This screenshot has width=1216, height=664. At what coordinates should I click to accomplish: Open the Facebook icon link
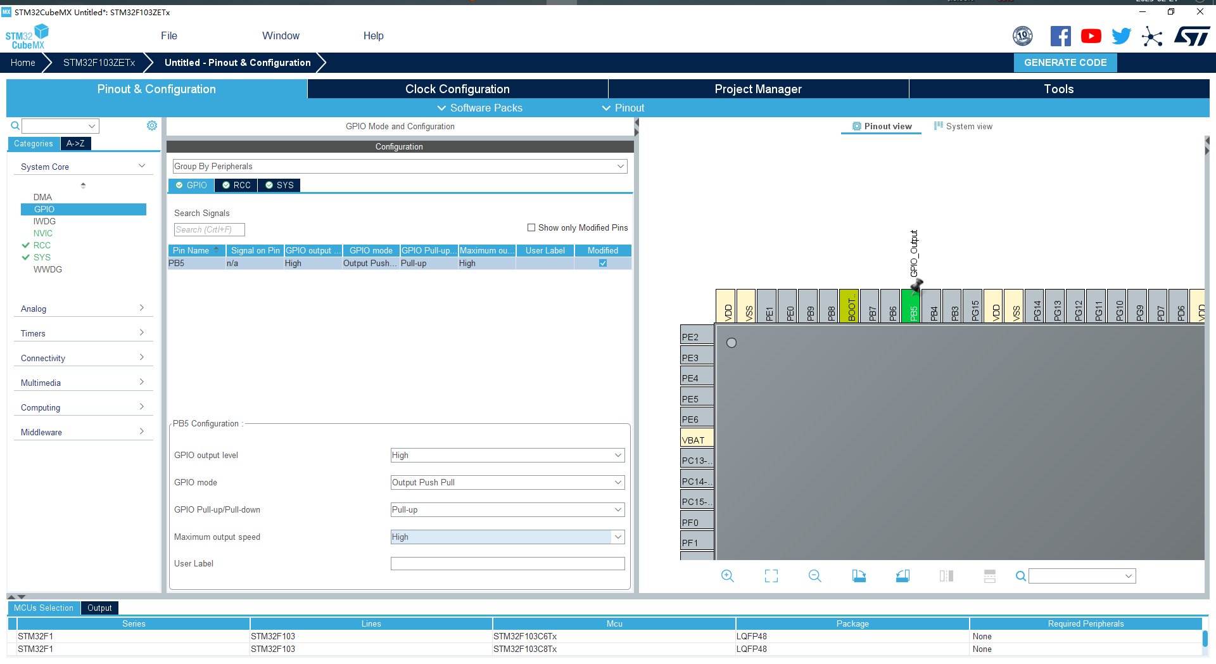pyautogui.click(x=1061, y=36)
